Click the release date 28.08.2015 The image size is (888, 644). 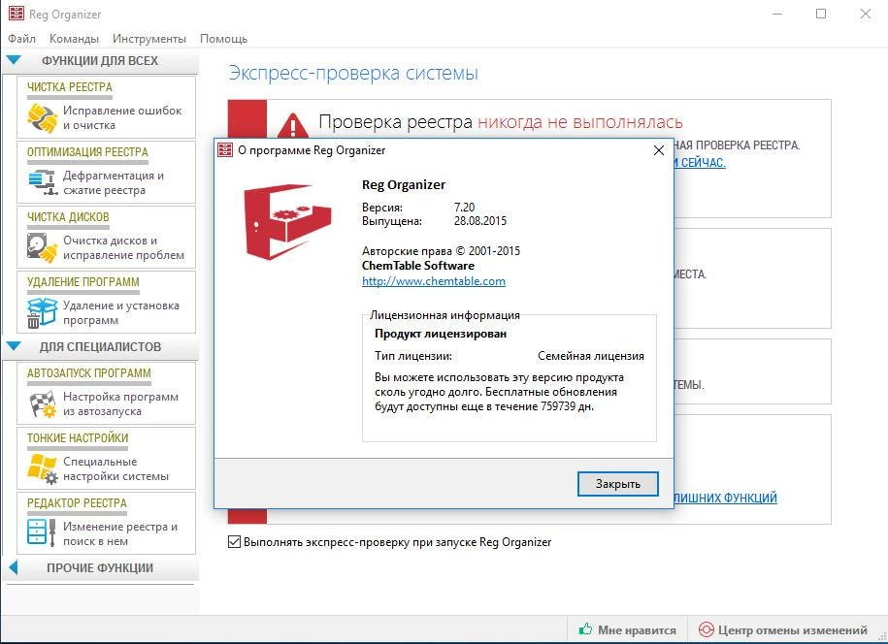[480, 221]
